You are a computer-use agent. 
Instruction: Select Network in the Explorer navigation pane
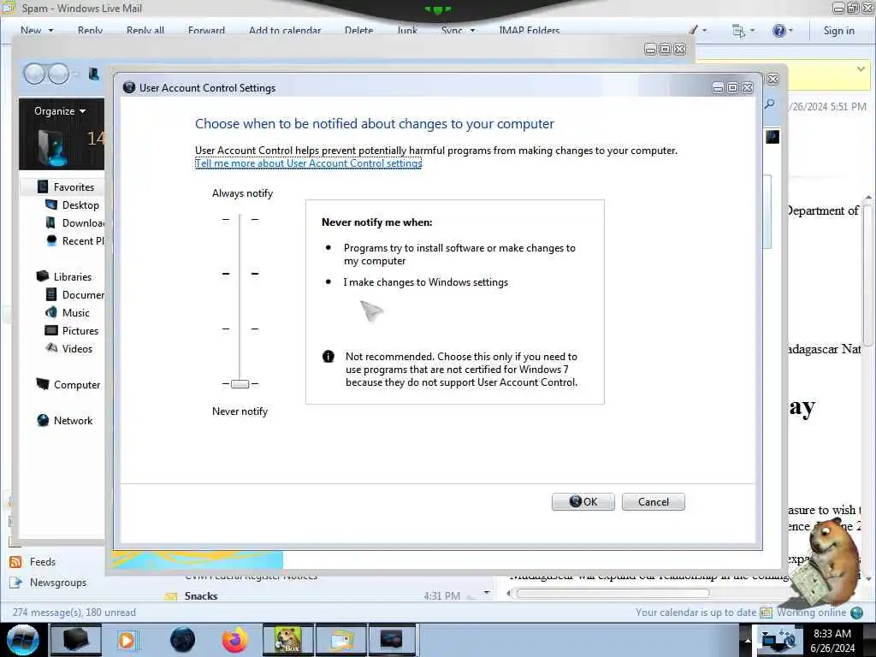[74, 421]
